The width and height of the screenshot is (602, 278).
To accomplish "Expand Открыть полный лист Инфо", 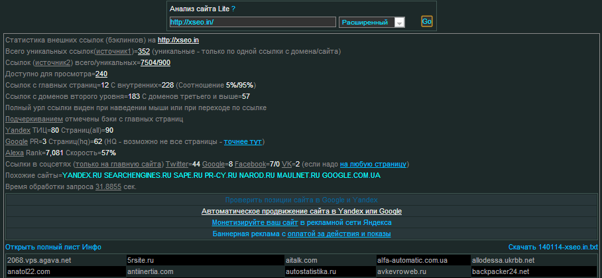I will (53, 247).
